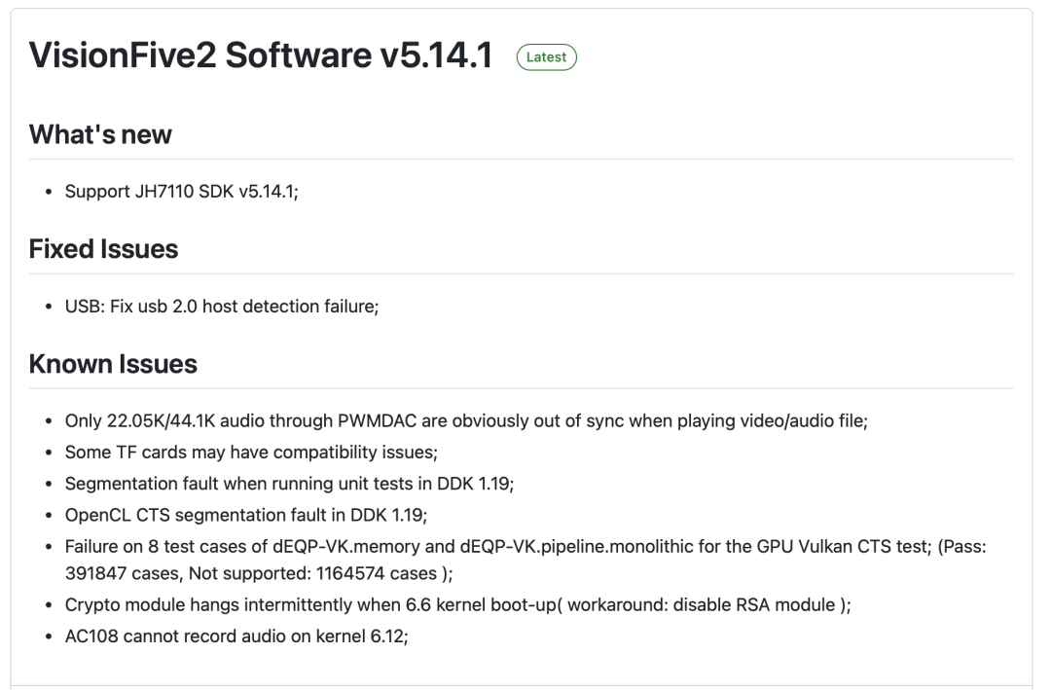Select the Crypto module hangs issue line
Screen dimensions: 1051x690
click(457, 605)
